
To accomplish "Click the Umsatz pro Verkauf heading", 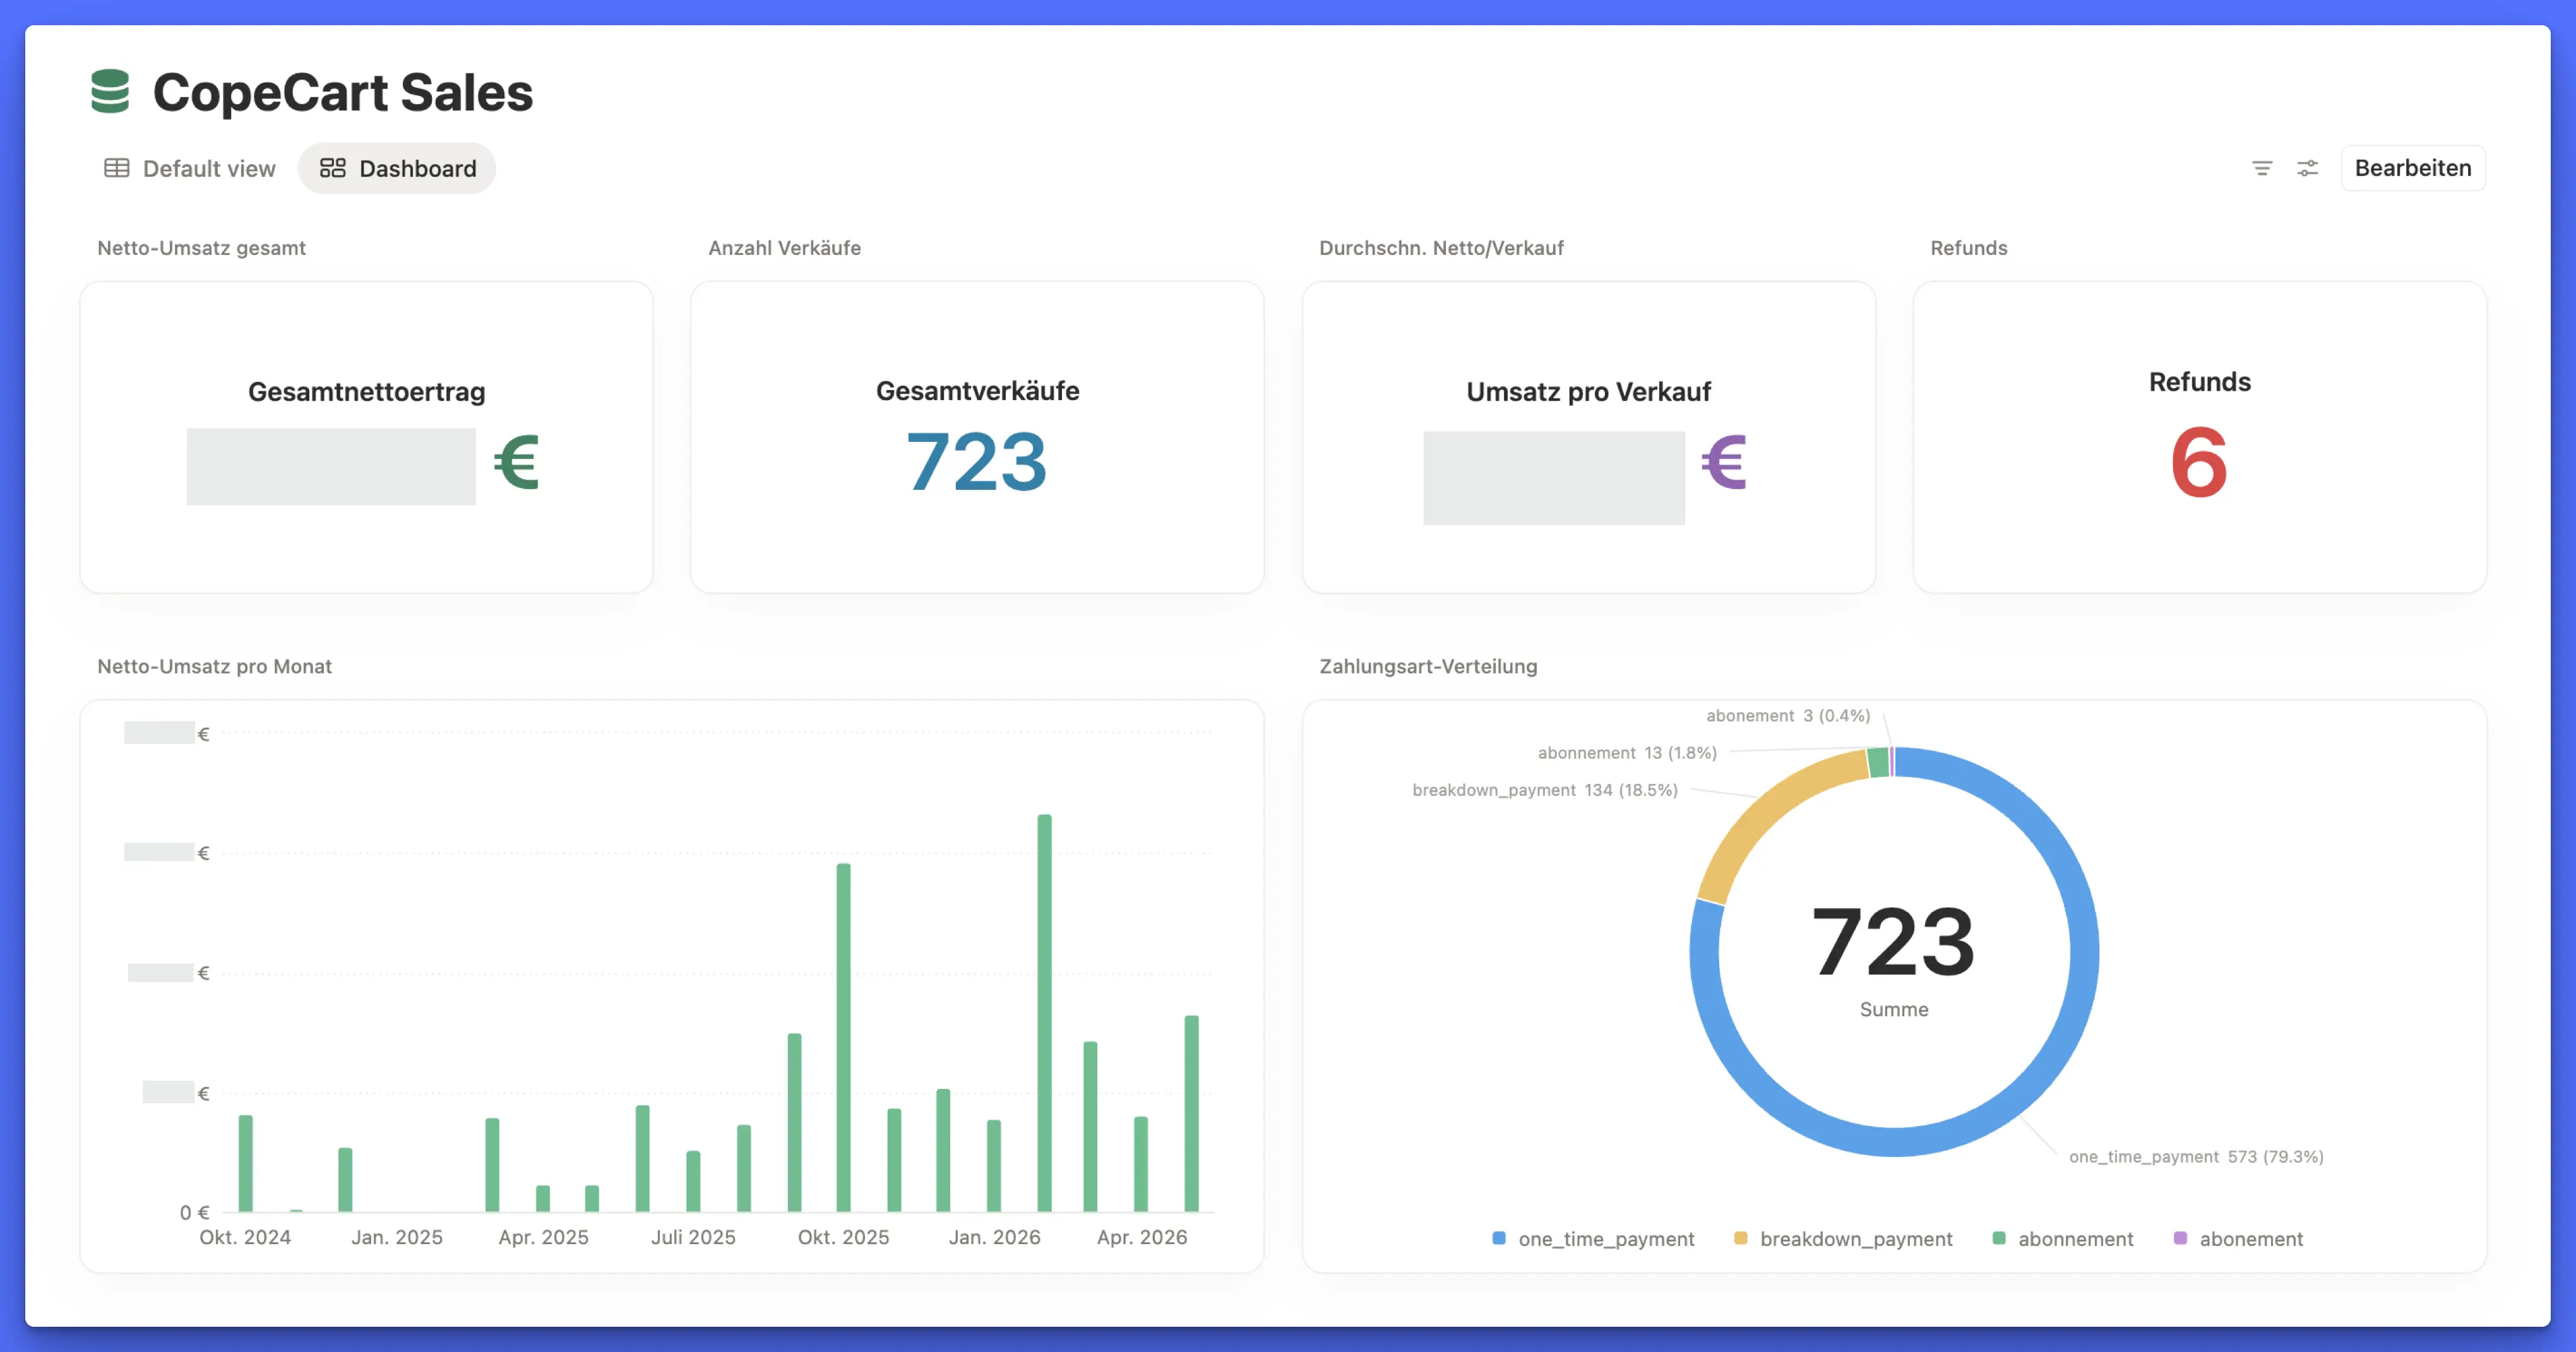I will [x=1588, y=391].
